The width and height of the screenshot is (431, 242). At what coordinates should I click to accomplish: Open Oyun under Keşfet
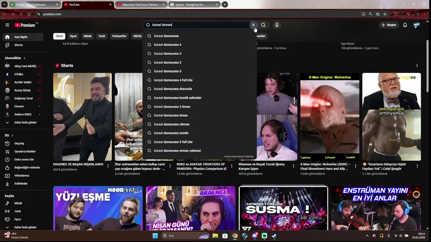(23, 219)
